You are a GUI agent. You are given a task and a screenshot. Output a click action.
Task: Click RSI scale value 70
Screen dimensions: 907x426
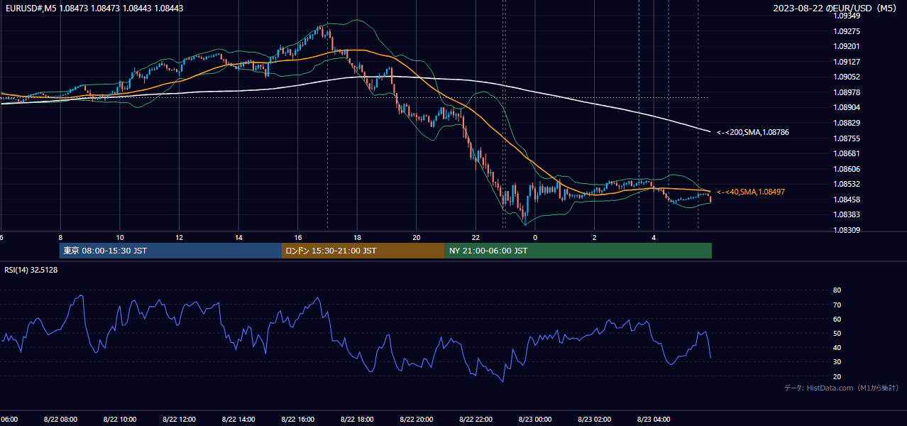pyautogui.click(x=837, y=305)
